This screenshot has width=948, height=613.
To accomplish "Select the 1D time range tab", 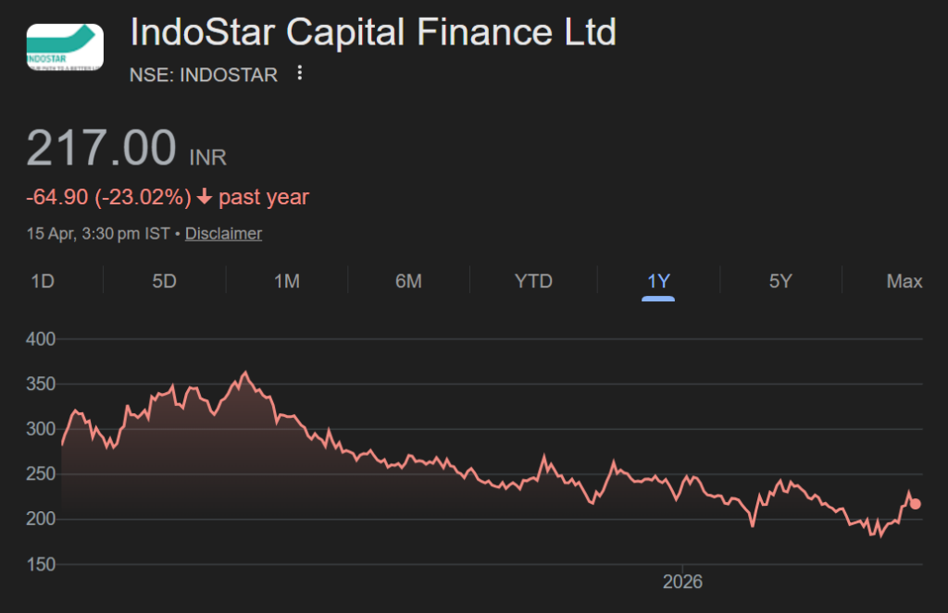I will tap(43, 281).
